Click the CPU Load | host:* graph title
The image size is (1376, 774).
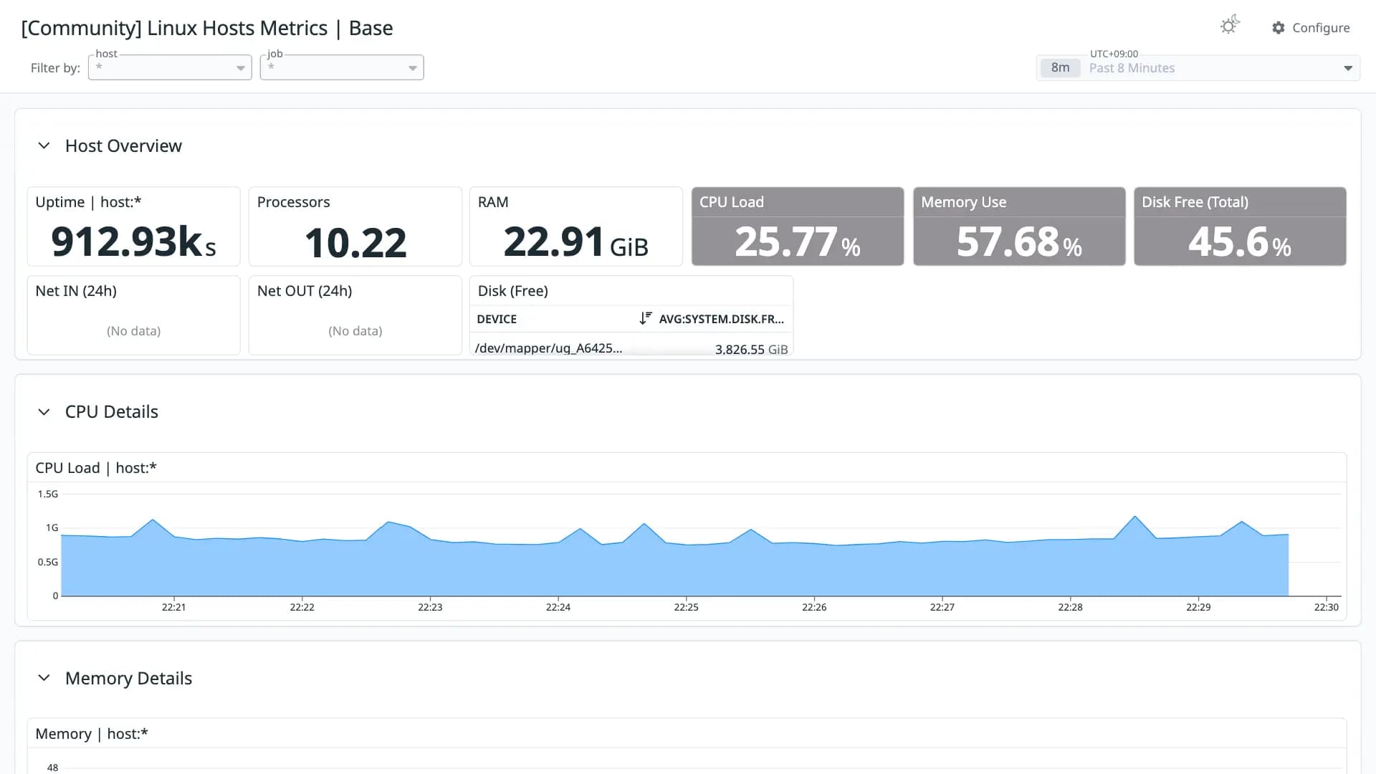[96, 468]
